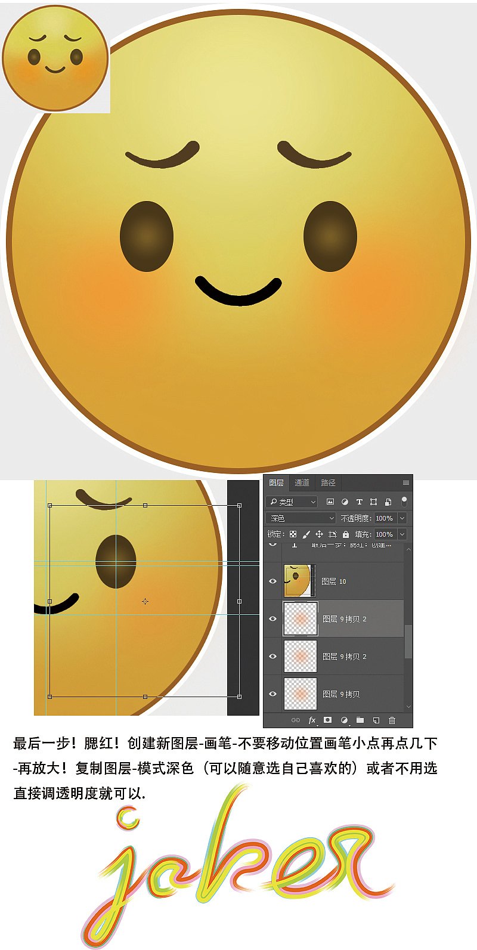Enable the smart object filter icon
The image size is (477, 950).
coord(388,502)
